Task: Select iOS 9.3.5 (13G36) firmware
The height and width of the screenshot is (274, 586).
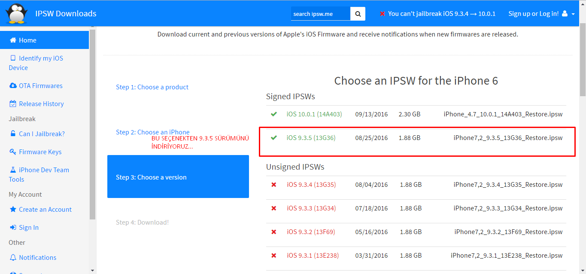Action: coord(311,138)
